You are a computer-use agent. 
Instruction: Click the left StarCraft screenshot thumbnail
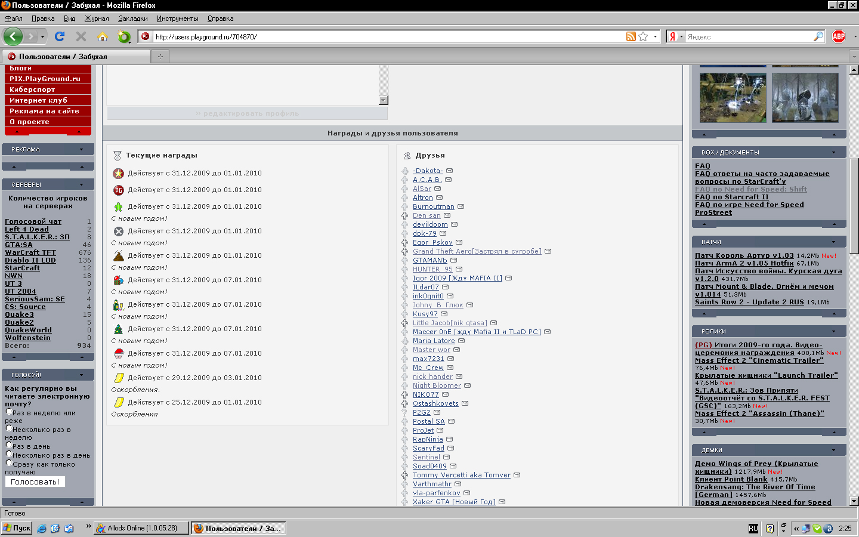coord(733,98)
